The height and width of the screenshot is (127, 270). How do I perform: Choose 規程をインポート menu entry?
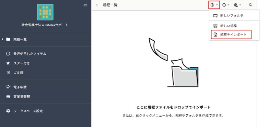(231, 34)
